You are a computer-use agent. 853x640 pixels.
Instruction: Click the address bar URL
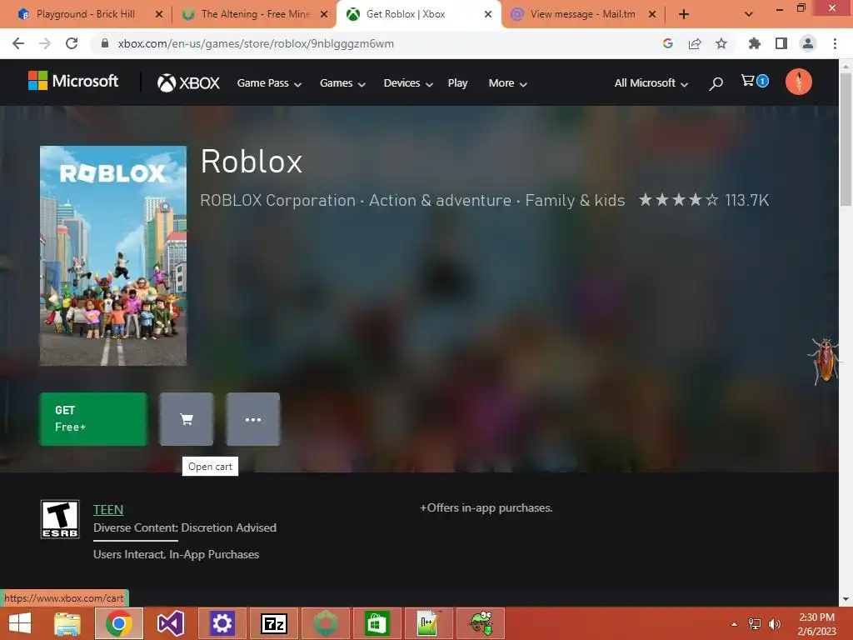(x=256, y=43)
